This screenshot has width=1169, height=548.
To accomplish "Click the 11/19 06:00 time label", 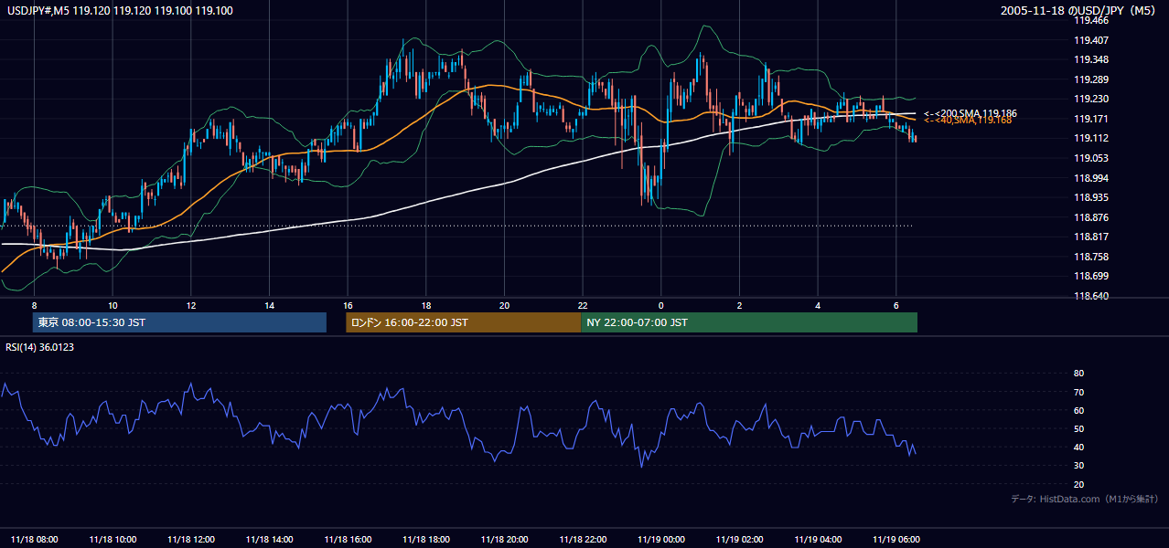I will [896, 539].
